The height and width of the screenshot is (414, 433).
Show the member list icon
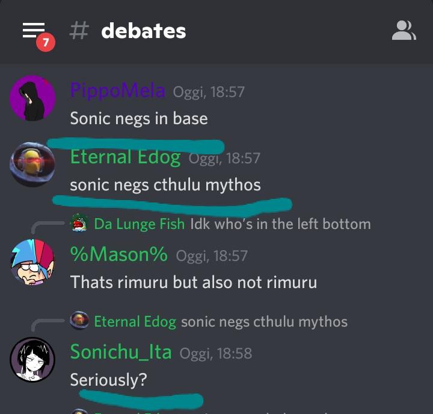(x=404, y=30)
